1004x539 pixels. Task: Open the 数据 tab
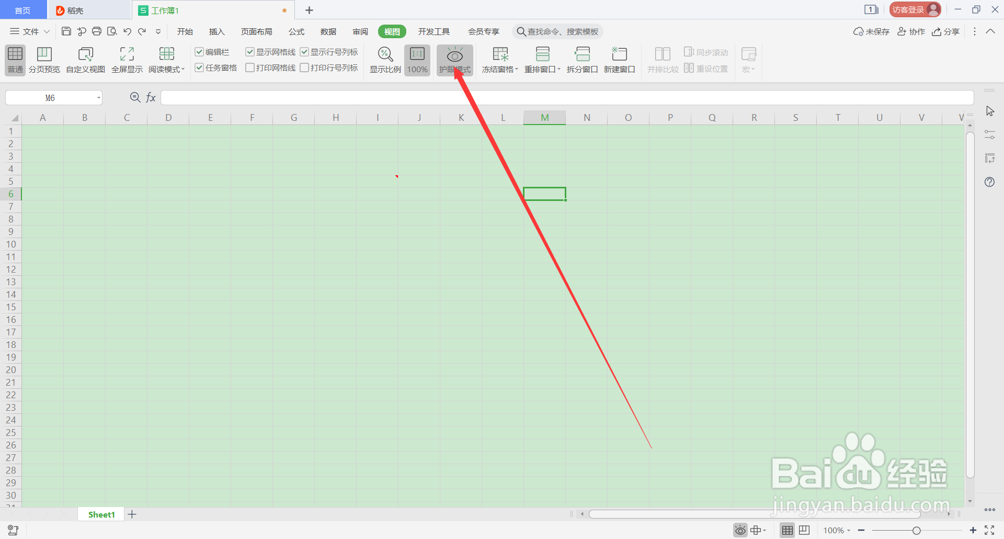(x=328, y=31)
